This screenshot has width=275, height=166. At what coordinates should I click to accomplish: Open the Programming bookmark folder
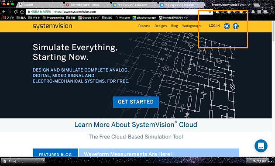53,18
